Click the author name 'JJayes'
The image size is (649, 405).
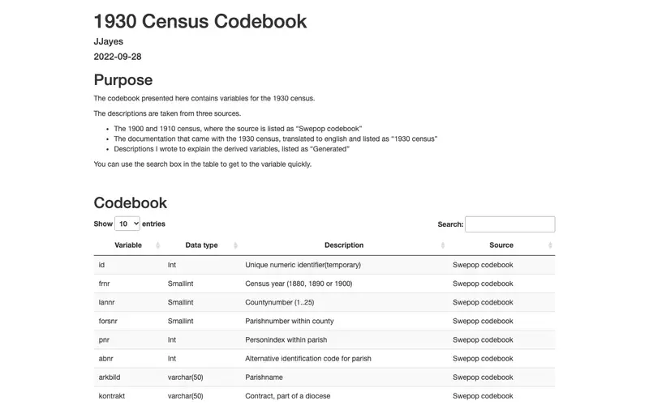(x=109, y=41)
